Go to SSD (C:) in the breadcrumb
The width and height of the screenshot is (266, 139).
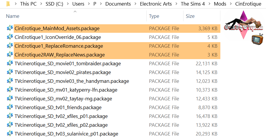point(54,4)
